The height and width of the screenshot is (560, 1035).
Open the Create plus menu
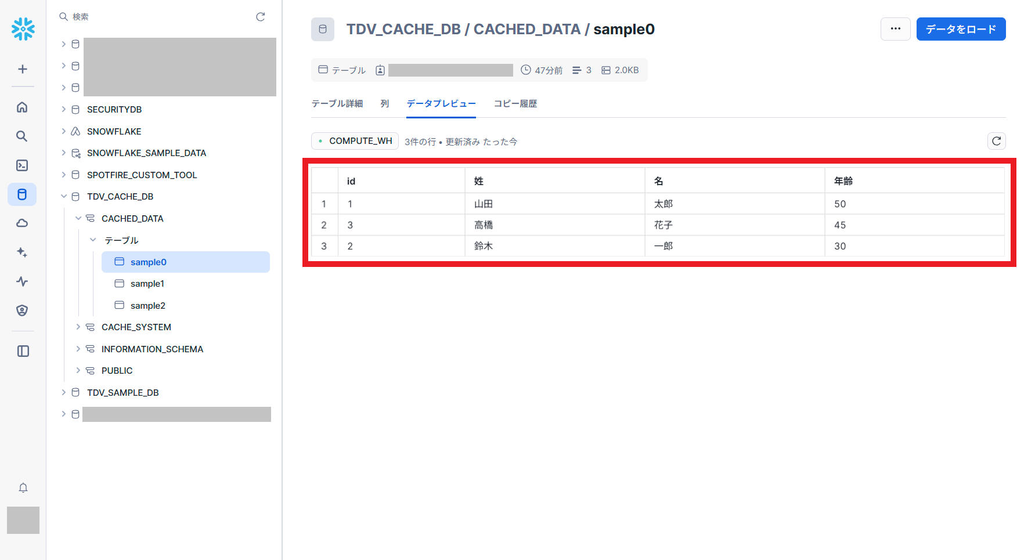click(23, 69)
